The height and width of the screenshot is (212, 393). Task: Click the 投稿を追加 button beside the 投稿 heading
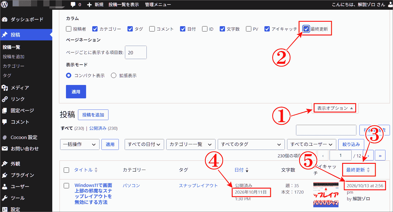point(93,115)
